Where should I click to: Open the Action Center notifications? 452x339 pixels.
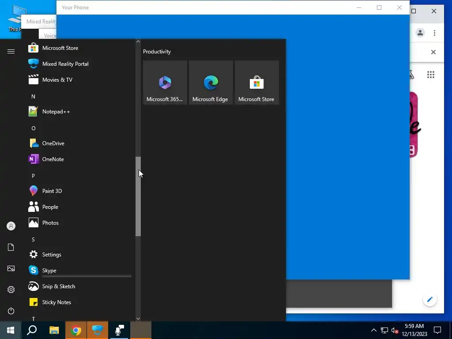[x=437, y=330]
